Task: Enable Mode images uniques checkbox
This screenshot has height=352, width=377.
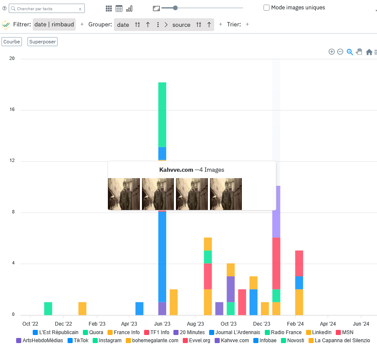Action: [x=266, y=8]
